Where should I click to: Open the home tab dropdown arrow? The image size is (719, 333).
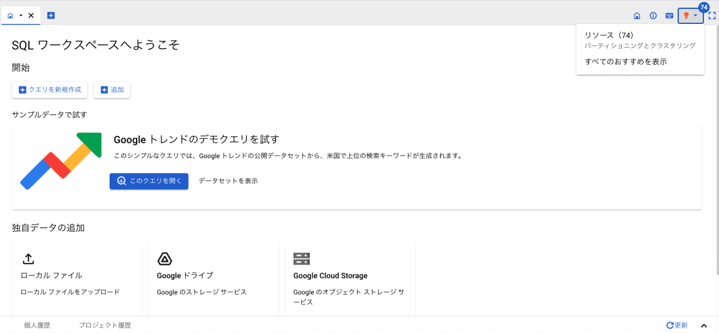[x=20, y=15]
